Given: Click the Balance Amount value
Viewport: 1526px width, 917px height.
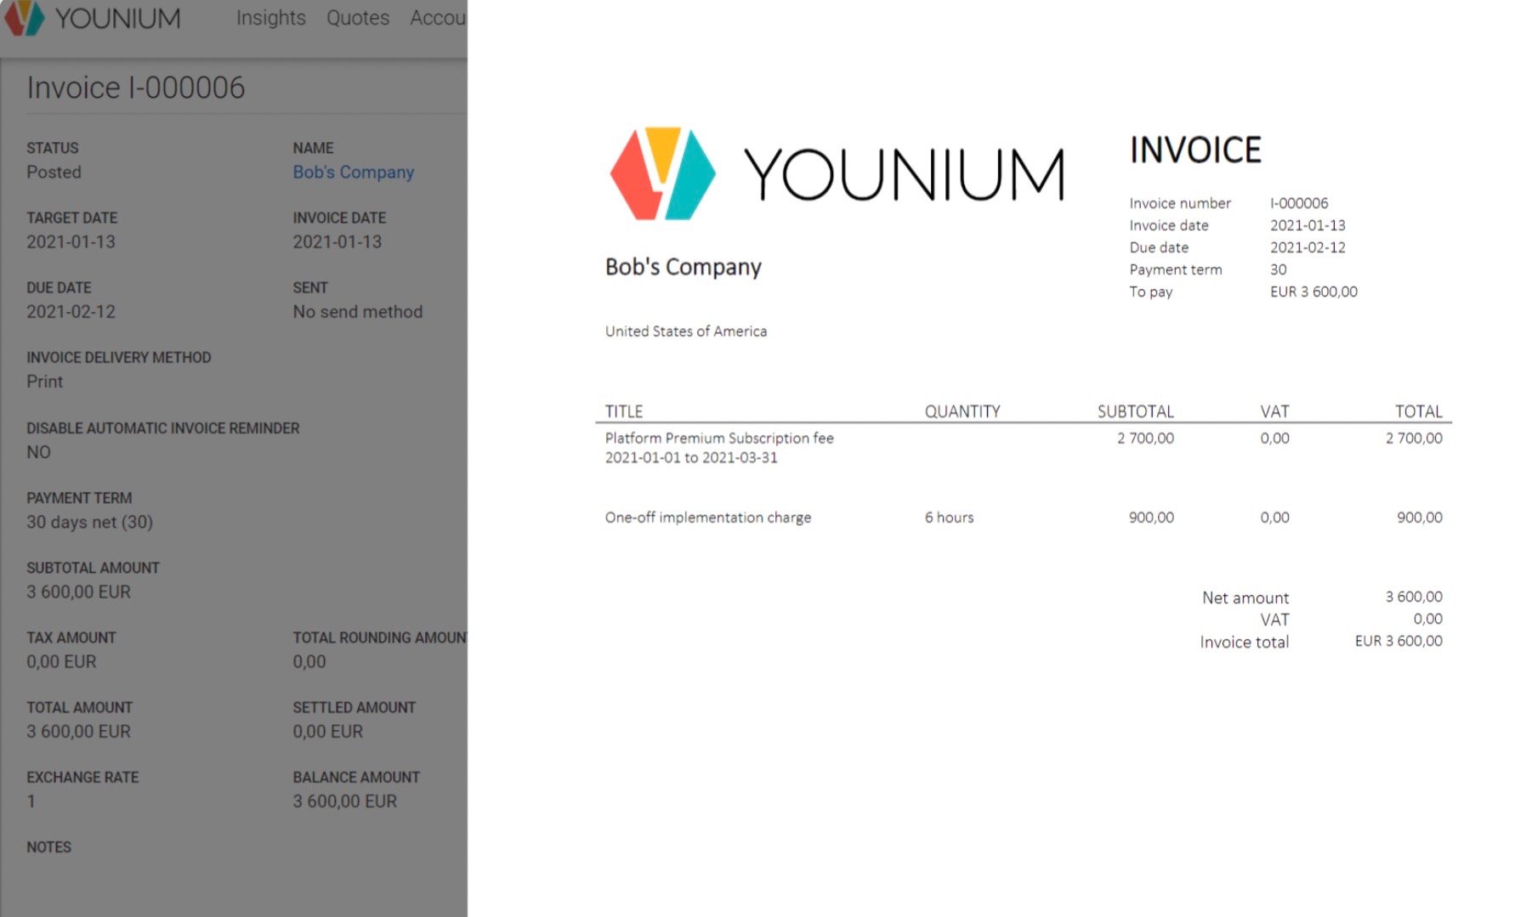Looking at the screenshot, I should [x=343, y=801].
